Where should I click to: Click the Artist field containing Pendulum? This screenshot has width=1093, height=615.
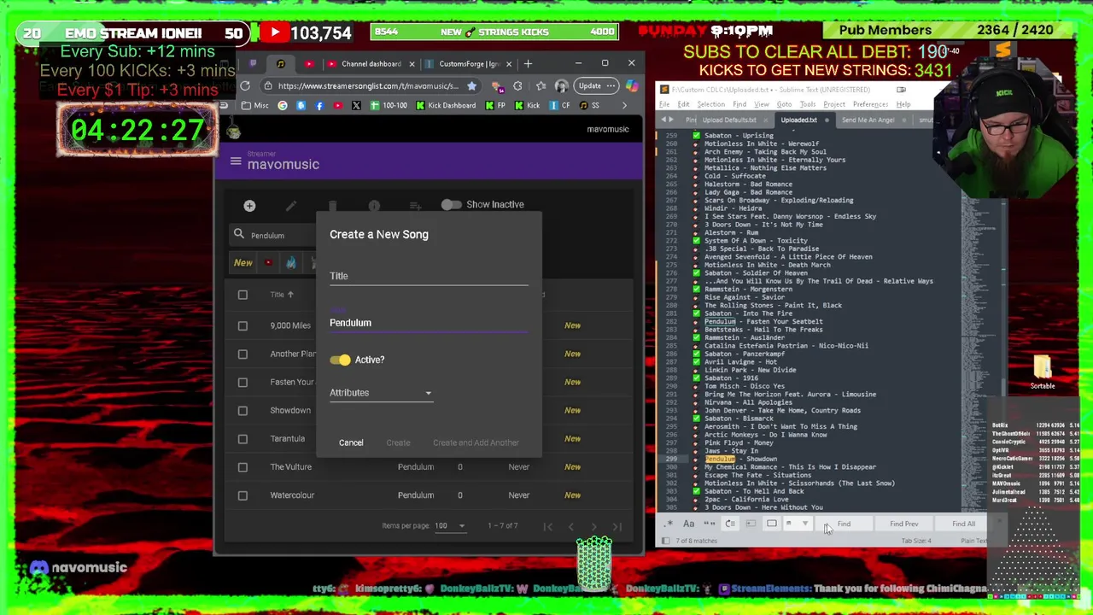pos(429,323)
